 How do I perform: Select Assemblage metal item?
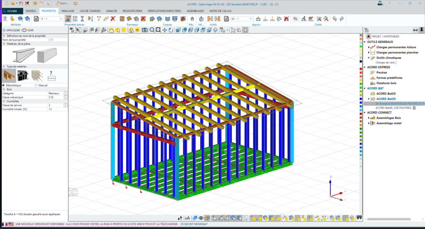[388, 123]
